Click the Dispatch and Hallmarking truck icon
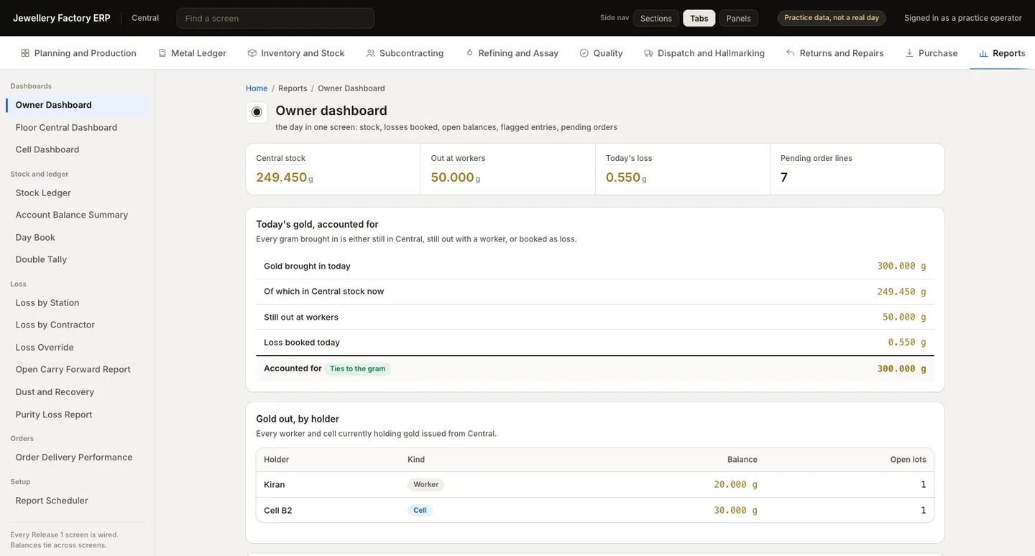The width and height of the screenshot is (1035, 556). (649, 53)
